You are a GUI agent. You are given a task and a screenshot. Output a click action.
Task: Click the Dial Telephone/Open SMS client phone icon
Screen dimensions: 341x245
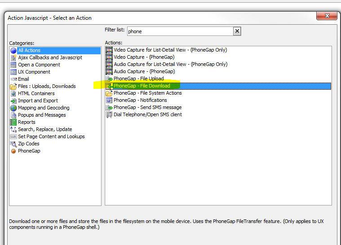tap(109, 114)
